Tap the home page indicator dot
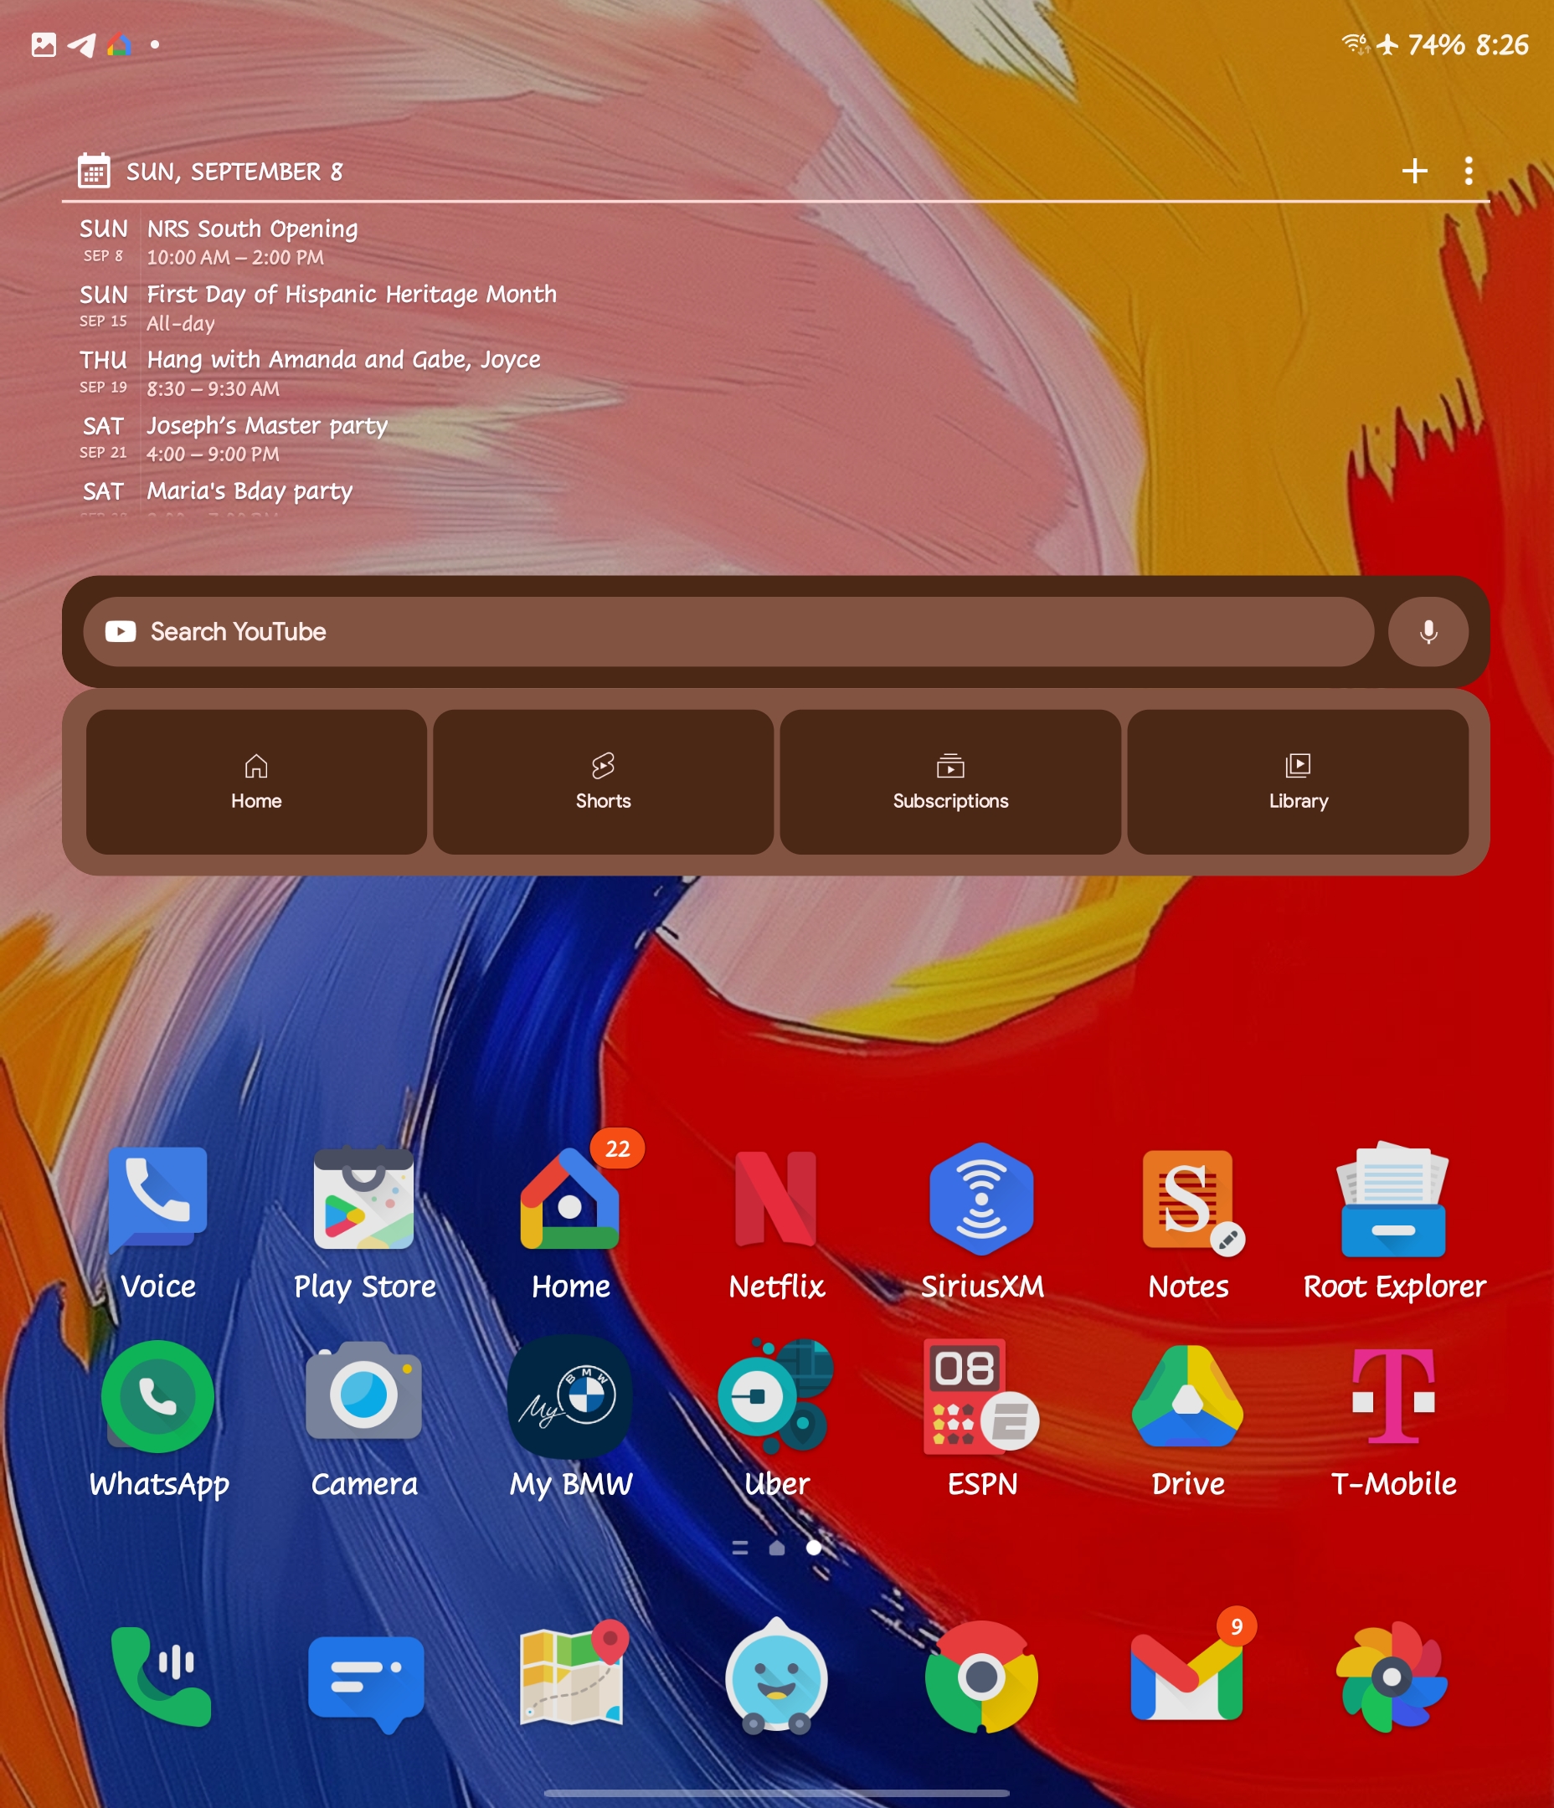Image resolution: width=1554 pixels, height=1808 pixels. [x=776, y=1547]
